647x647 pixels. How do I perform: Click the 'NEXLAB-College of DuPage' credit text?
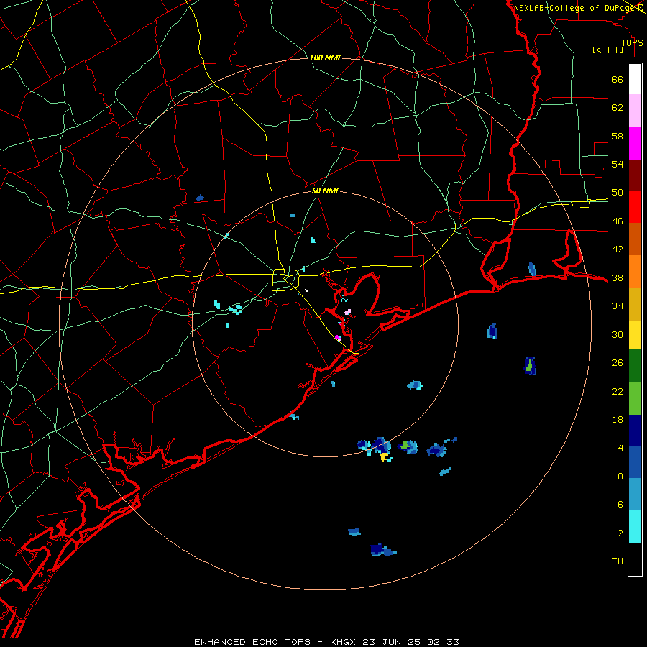(x=575, y=8)
